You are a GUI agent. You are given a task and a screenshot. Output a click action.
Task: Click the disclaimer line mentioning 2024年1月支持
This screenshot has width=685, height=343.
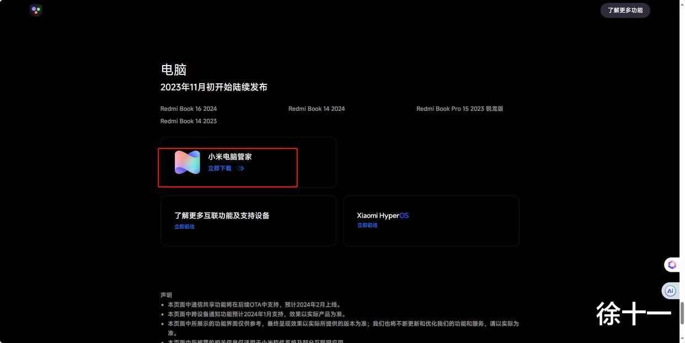pos(258,314)
